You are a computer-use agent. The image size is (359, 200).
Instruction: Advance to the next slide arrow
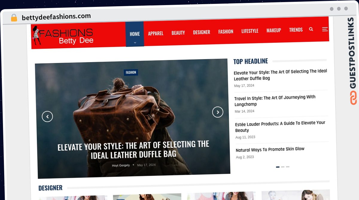click(x=218, y=112)
